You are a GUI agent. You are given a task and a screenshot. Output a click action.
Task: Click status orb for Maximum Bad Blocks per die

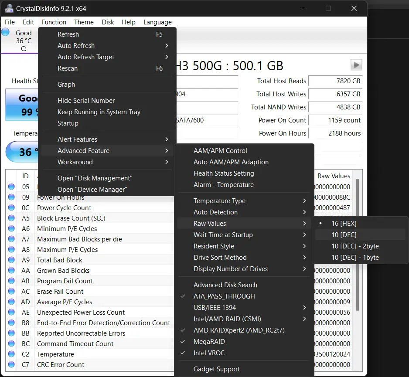pos(11,239)
